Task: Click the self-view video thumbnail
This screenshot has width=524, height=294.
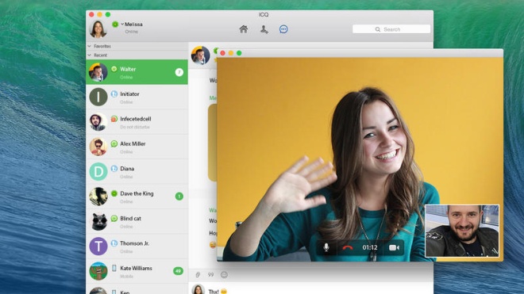Action: pos(462,231)
